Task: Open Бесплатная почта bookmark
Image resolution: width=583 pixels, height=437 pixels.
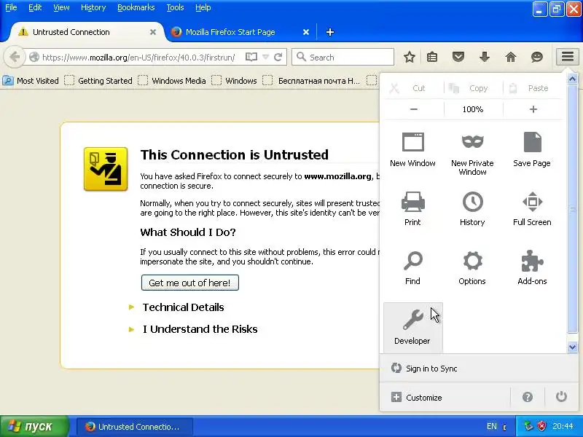Action: pos(311,81)
